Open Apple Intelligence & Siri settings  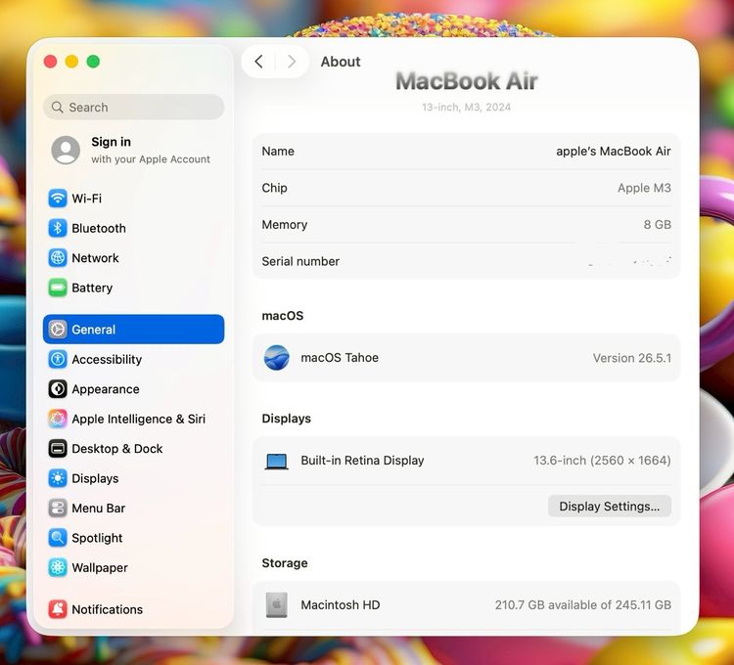point(133,419)
